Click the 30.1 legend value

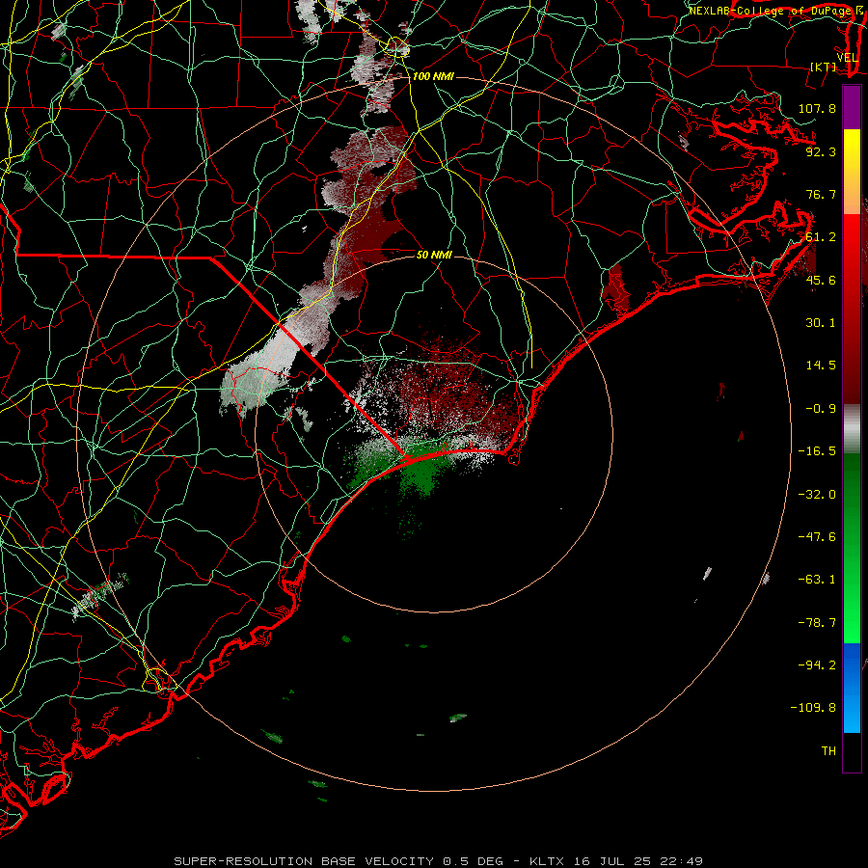821,323
